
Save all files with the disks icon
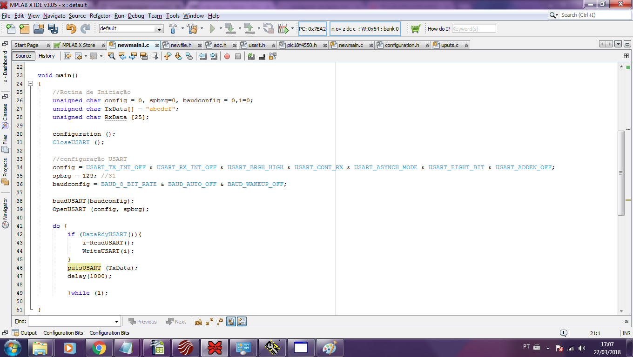pyautogui.click(x=53, y=28)
